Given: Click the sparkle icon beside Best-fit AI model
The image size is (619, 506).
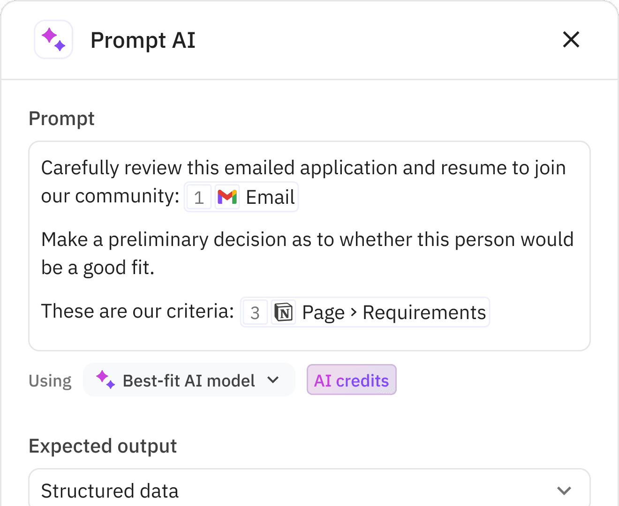Looking at the screenshot, I should click(106, 379).
